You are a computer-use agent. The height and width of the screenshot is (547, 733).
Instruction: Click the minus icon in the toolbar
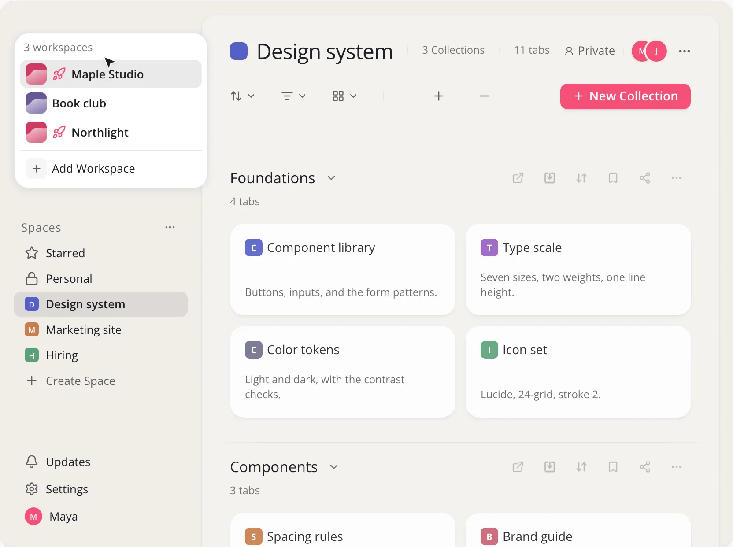coord(485,96)
